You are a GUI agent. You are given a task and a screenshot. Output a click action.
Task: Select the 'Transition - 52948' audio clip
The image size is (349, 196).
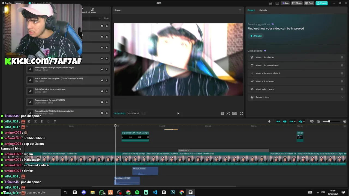click(127, 181)
